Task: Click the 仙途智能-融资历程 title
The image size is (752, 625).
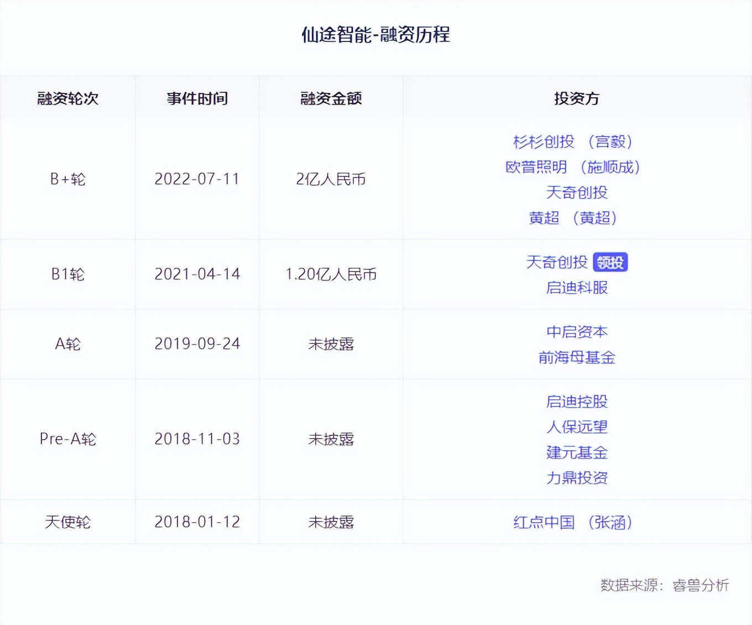Action: pos(375,35)
